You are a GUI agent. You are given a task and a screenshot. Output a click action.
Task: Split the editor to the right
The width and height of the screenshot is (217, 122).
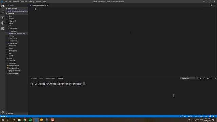point(211,5)
